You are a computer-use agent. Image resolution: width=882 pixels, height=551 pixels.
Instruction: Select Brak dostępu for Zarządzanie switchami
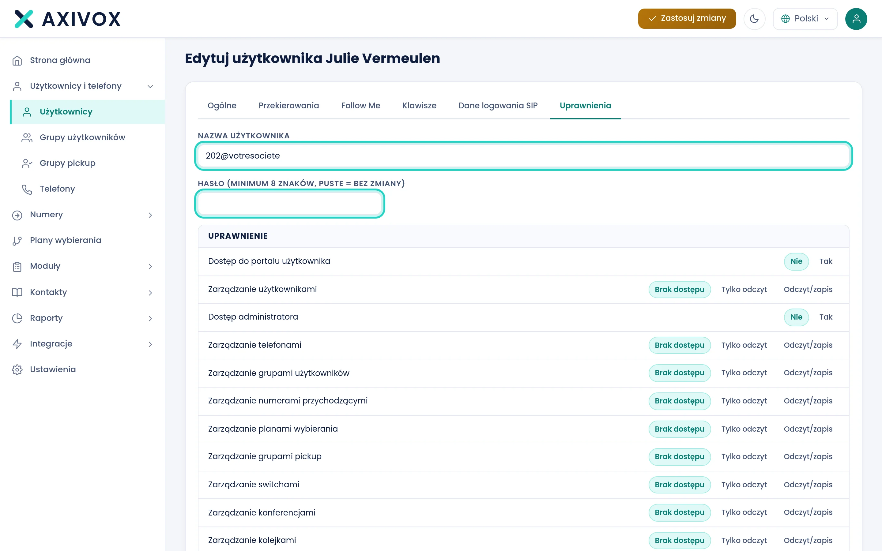click(679, 485)
